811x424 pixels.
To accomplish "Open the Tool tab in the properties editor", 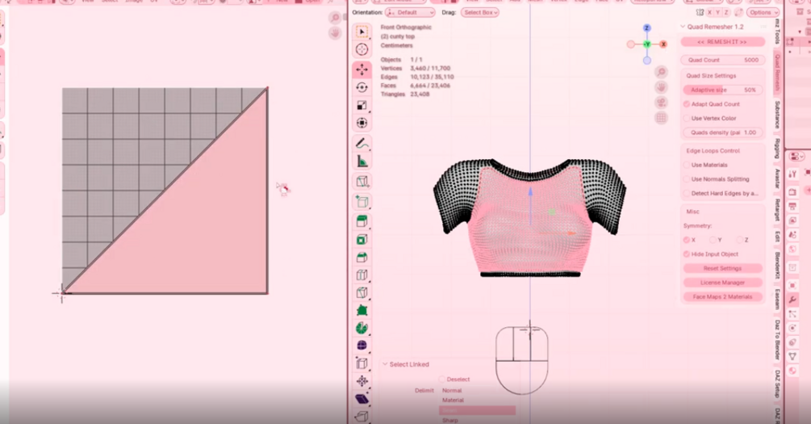I will [792, 174].
